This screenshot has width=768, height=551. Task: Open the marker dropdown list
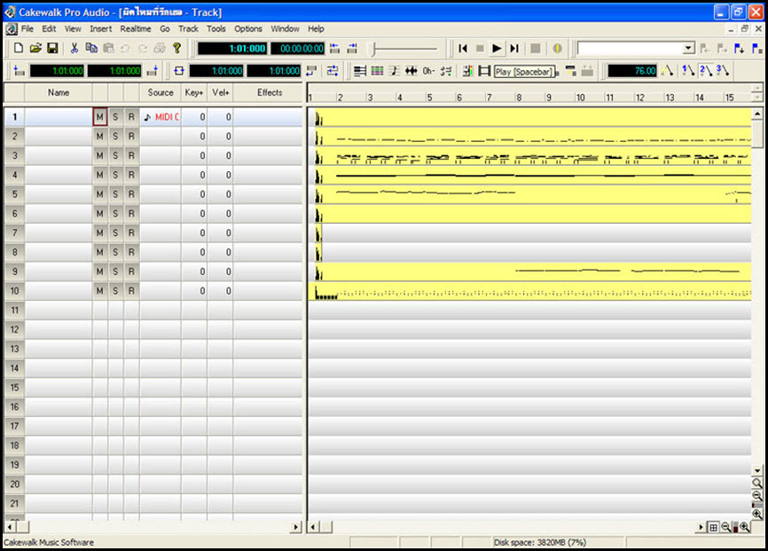[x=689, y=48]
